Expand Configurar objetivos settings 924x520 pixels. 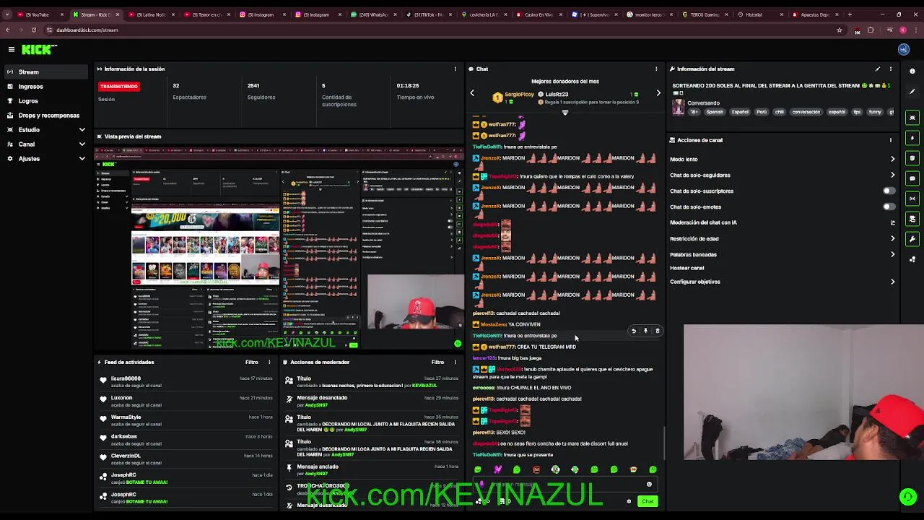(892, 282)
